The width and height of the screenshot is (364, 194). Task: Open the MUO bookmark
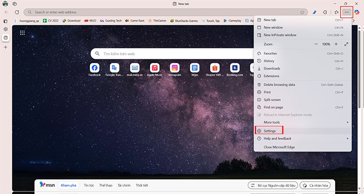click(x=90, y=21)
